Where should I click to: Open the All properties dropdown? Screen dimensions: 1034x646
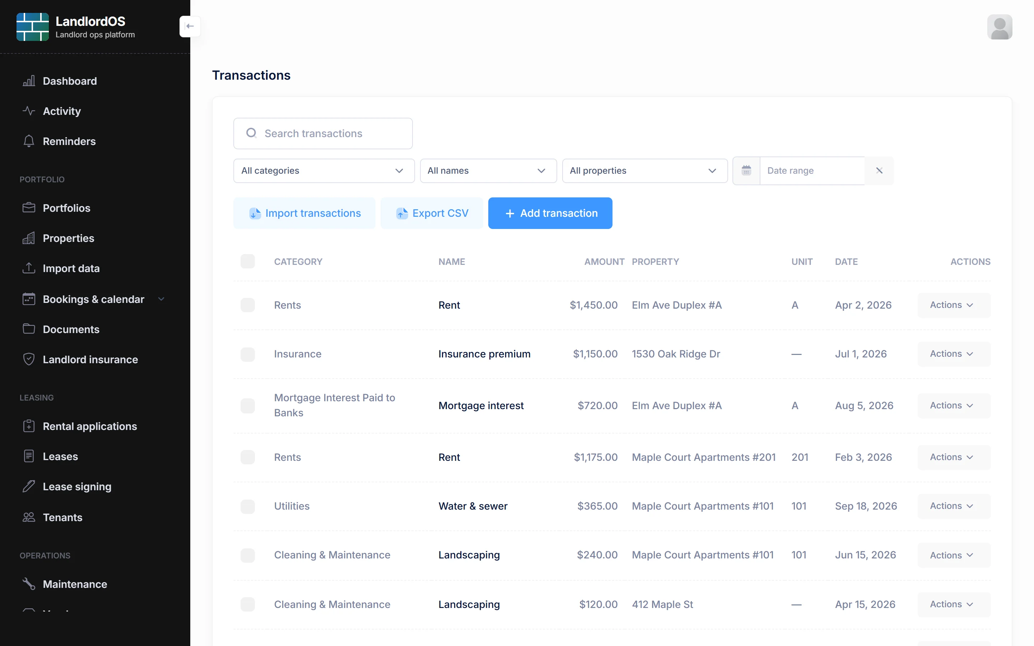(644, 170)
